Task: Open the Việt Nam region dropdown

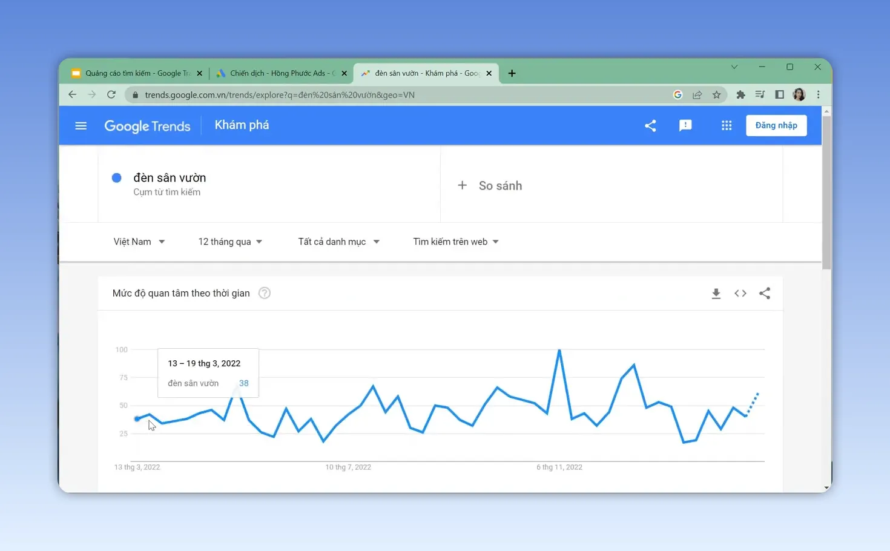Action: coord(139,242)
